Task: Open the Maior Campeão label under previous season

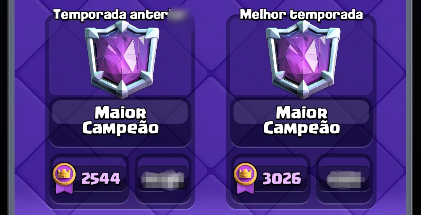Action: (120, 121)
